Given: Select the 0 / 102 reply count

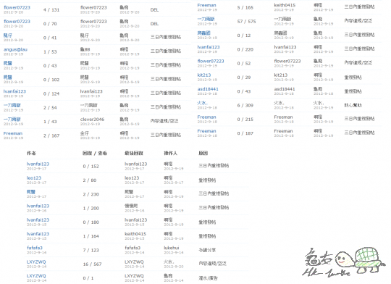Looking at the screenshot, I should pyautogui.click(x=51, y=80).
